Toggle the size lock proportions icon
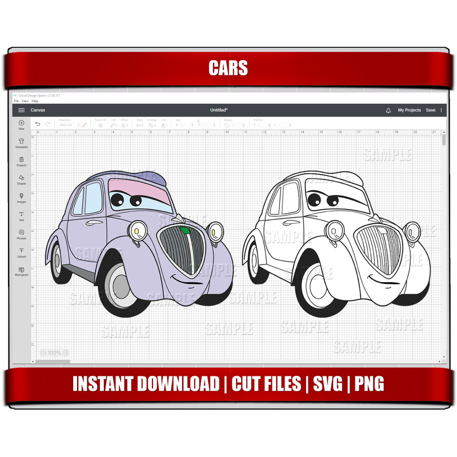 (199, 121)
